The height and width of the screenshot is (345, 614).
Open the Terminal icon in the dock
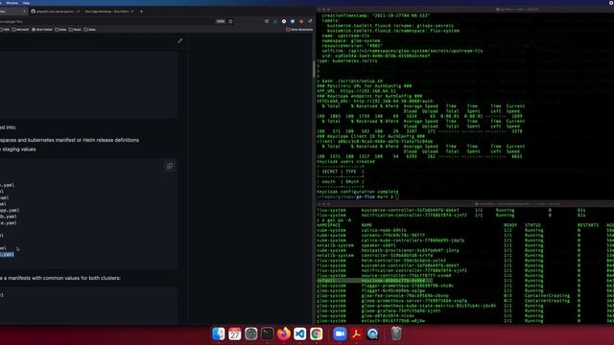(268, 333)
